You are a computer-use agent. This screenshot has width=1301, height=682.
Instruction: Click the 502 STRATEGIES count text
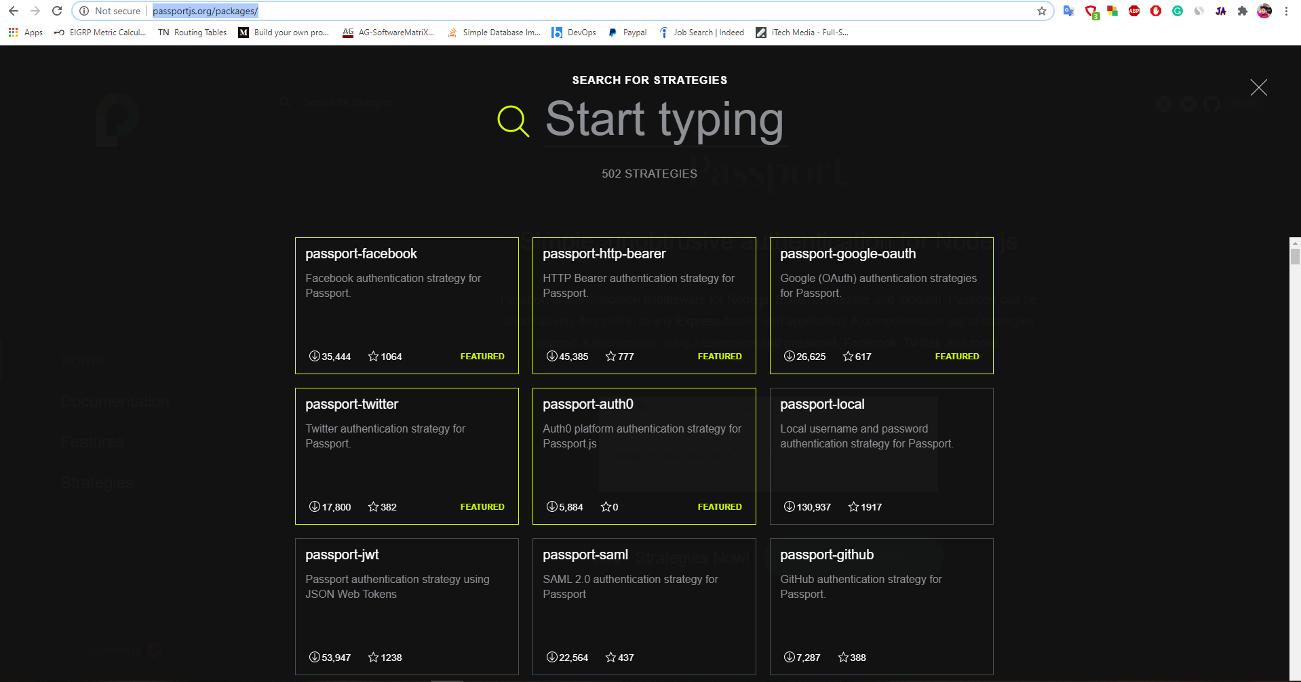pyautogui.click(x=649, y=174)
